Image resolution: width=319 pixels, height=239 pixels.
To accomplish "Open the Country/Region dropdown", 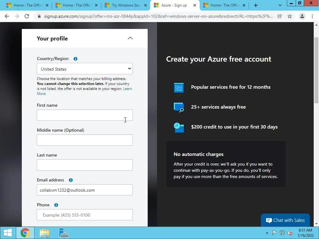I will (85, 69).
